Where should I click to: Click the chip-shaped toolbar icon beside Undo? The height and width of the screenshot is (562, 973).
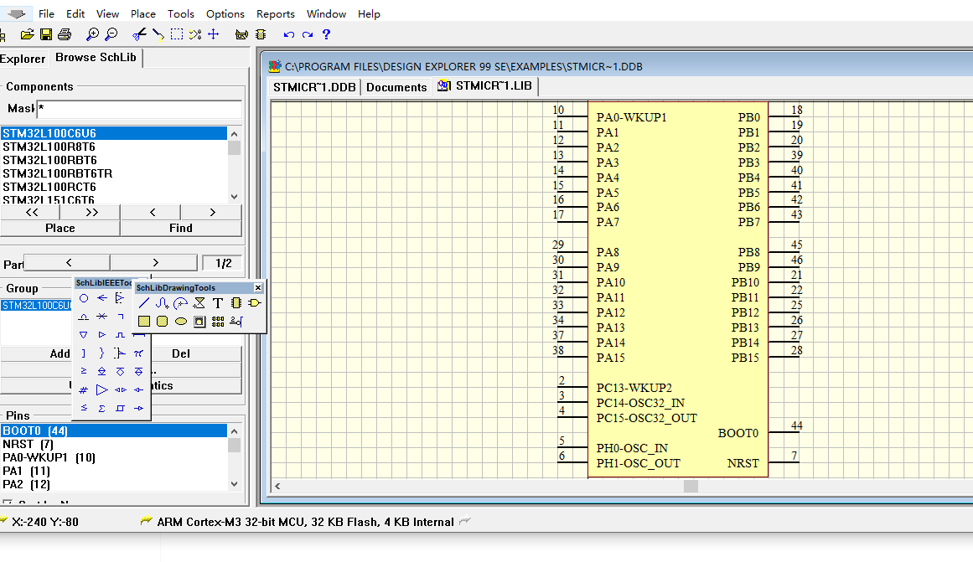click(x=261, y=34)
